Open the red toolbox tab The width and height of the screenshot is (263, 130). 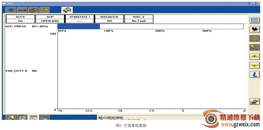point(34,10)
